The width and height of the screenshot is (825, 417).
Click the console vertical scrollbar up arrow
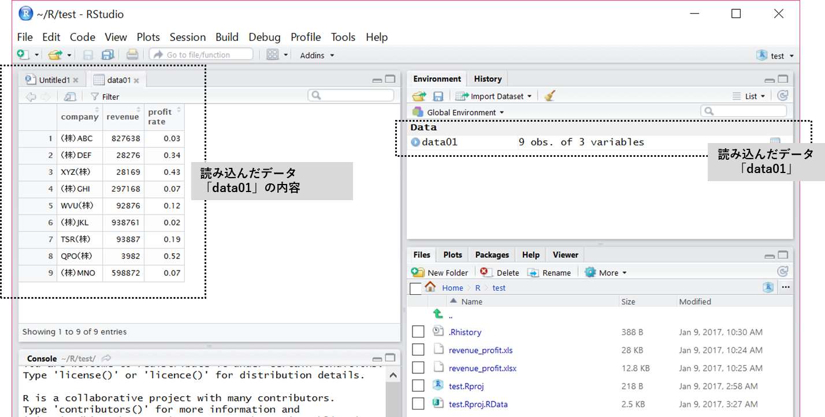(392, 375)
